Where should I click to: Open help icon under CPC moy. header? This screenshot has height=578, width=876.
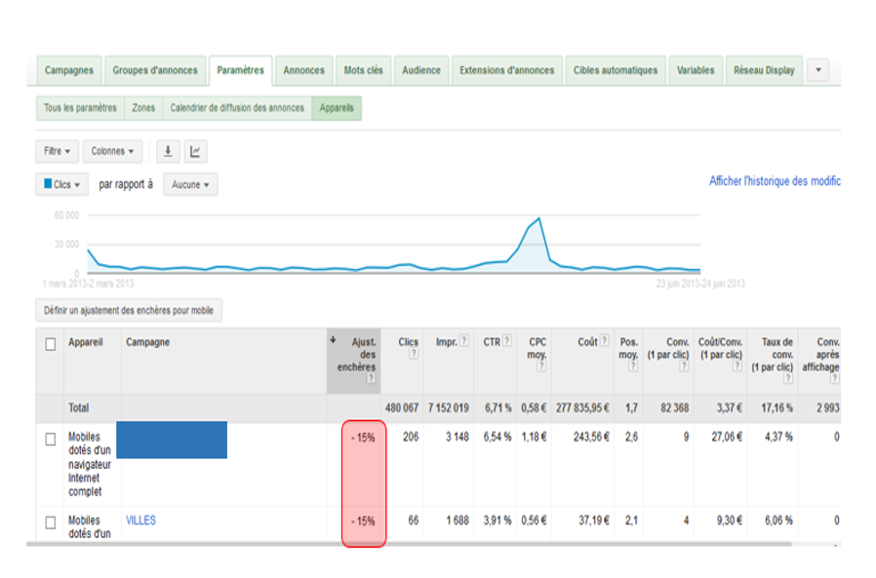pos(541,366)
